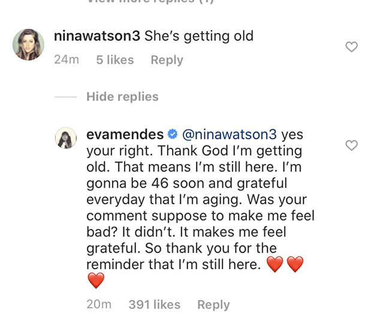Tap the first red heart emoji after 'still here.'
The height and width of the screenshot is (325, 380).
click(x=275, y=264)
